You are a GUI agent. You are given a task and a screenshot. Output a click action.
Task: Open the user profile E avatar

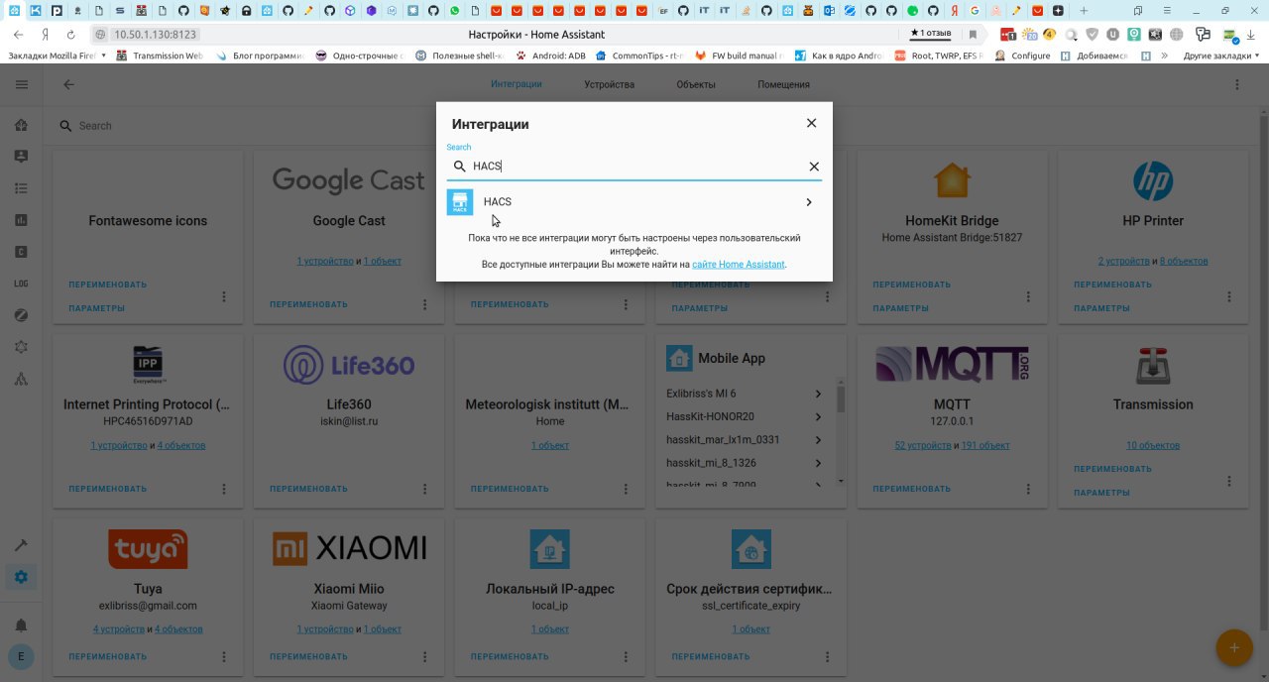(22, 656)
